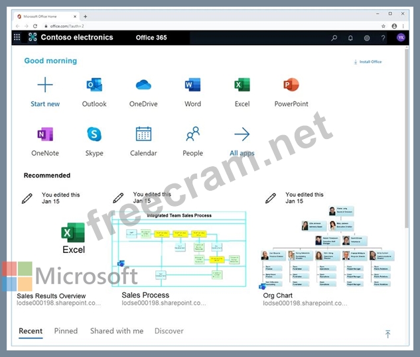Launch Outlook from the app icons

tap(94, 85)
